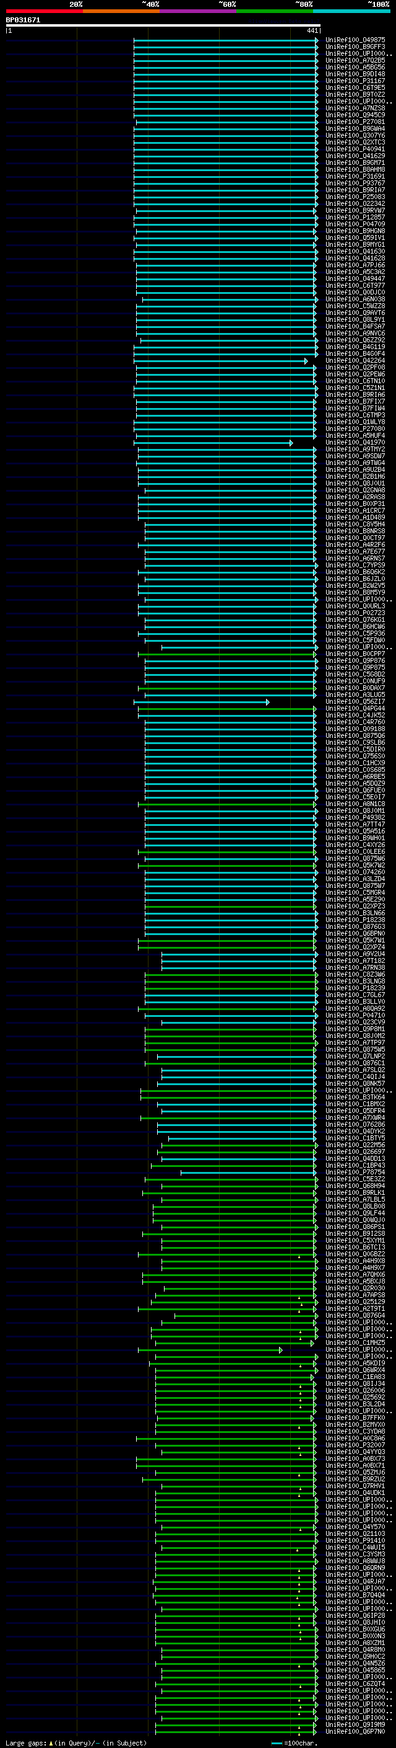
Task: Open hit UniRef100_O74260
Action: pos(355,872)
